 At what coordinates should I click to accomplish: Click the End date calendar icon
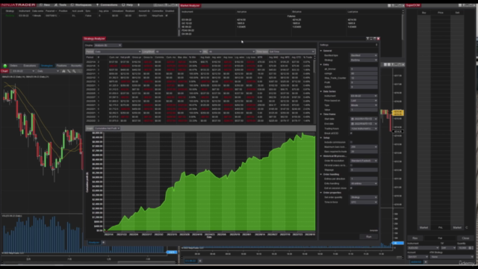353,124
